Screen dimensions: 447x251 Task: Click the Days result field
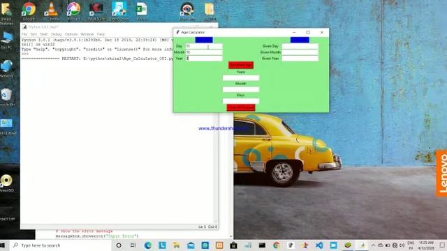[241, 100]
